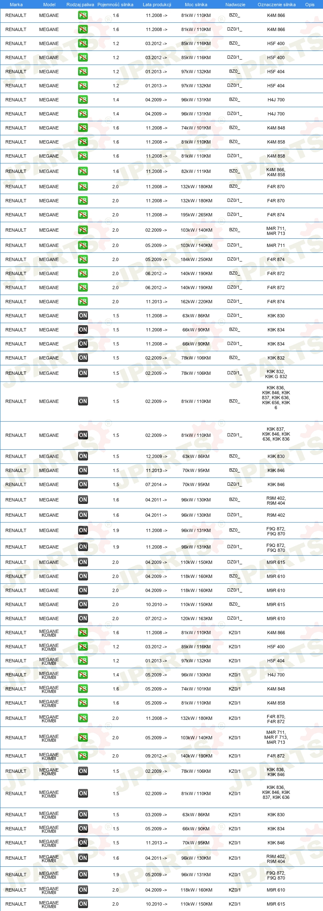
Task: Click the Nadwozie column header
Action: tap(235, 5)
